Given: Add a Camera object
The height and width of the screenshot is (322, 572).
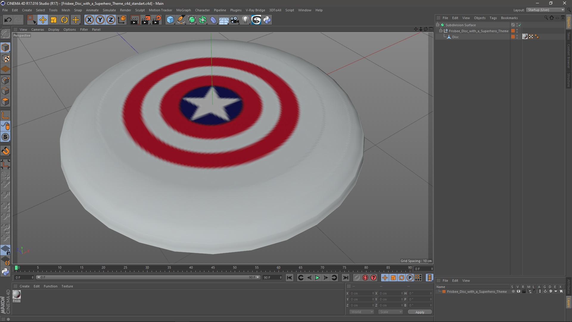Looking at the screenshot, I should (235, 20).
